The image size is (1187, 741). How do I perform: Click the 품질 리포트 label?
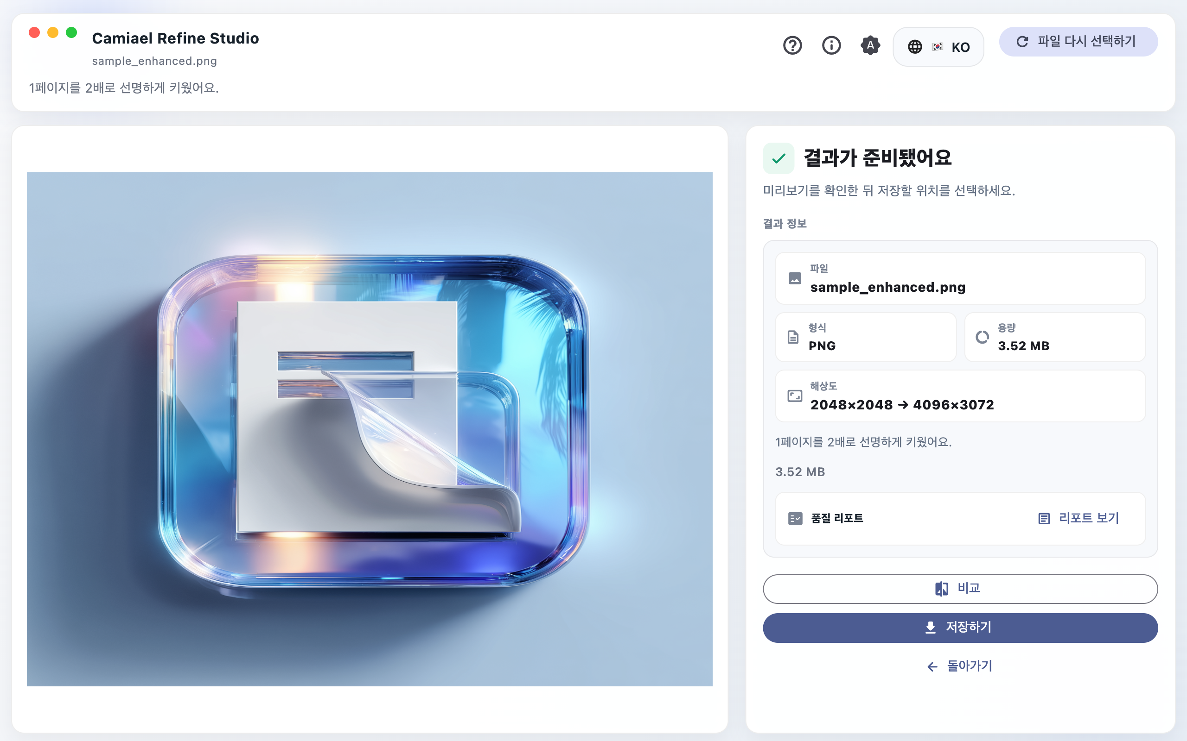837,518
